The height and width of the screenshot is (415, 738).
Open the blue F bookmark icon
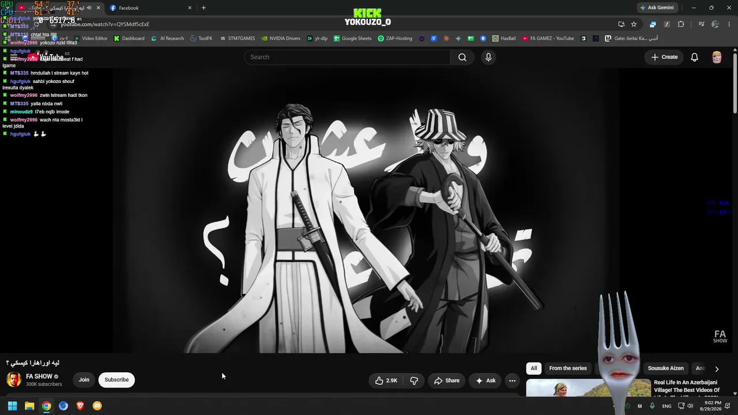(434, 39)
